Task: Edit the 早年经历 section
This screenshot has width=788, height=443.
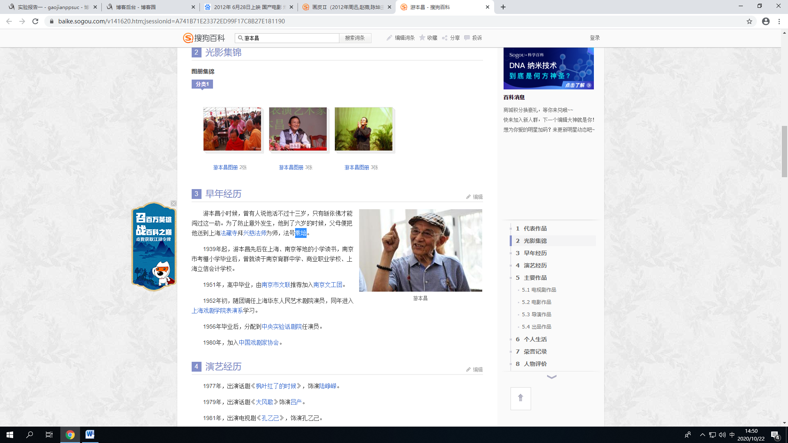Action: point(474,197)
